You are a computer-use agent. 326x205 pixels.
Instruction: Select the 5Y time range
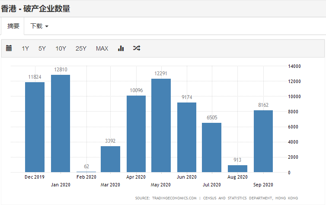point(42,48)
